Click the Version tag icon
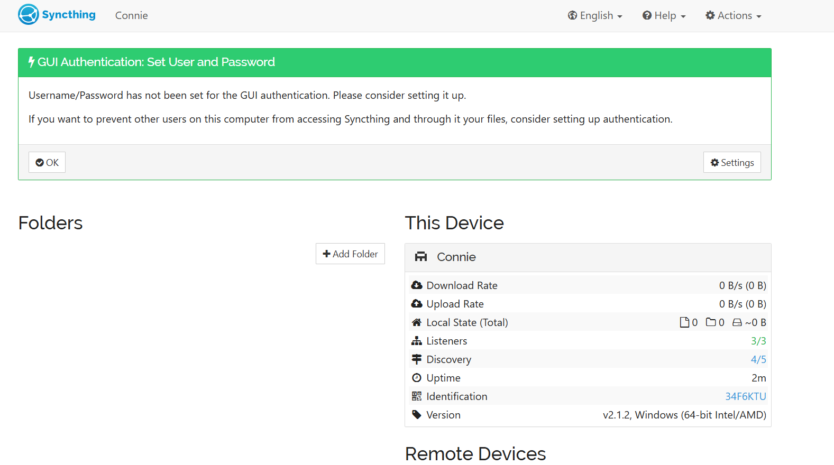 [x=417, y=415]
